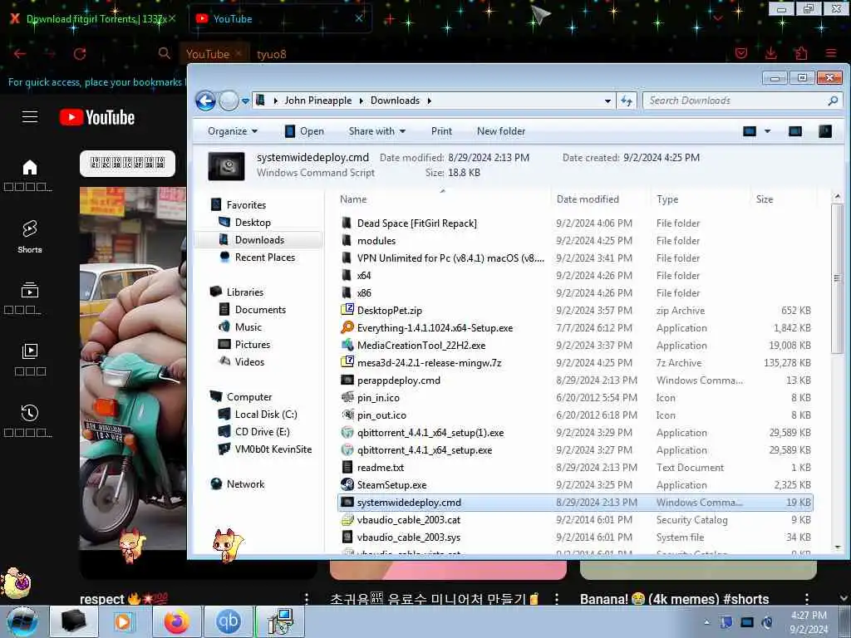The height and width of the screenshot is (638, 851).
Task: Select Network in navigation pane
Action: (245, 484)
